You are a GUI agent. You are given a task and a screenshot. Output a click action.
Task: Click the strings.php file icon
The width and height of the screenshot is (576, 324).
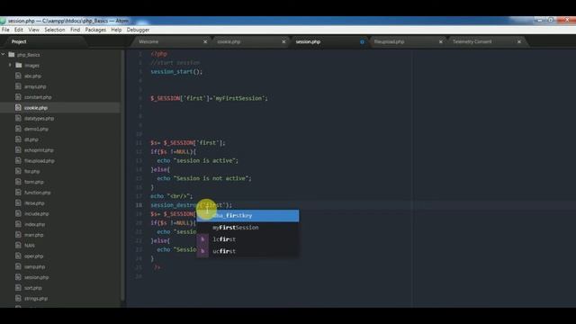click(18, 298)
